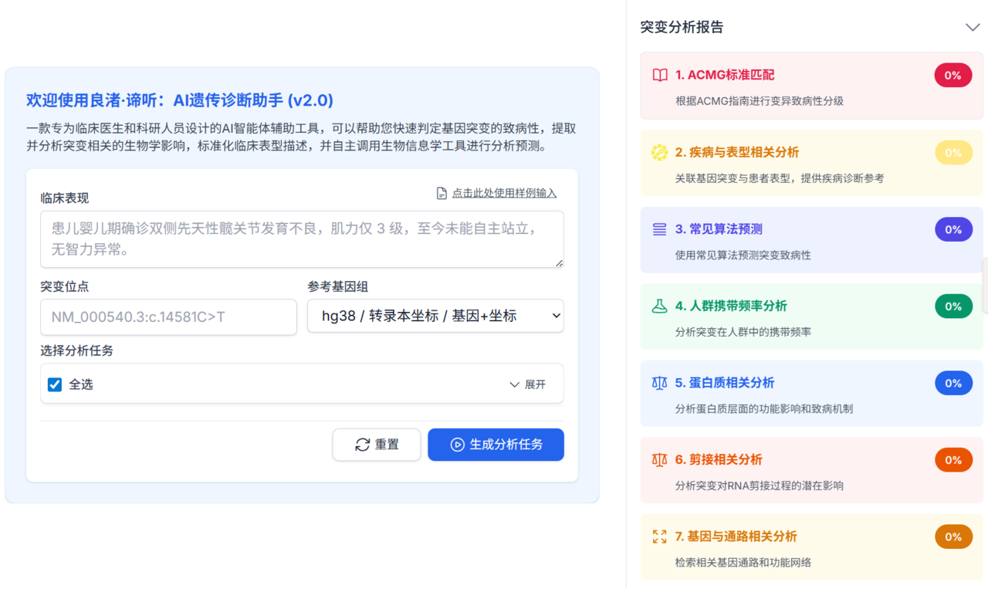Click the expand icon beside 基因与通路相关分析

(659, 537)
